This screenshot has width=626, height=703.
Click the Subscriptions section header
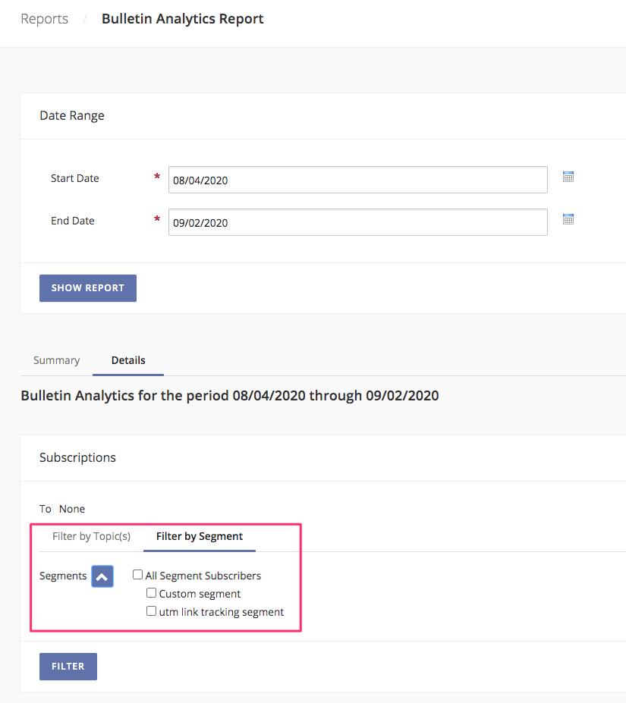pos(77,457)
